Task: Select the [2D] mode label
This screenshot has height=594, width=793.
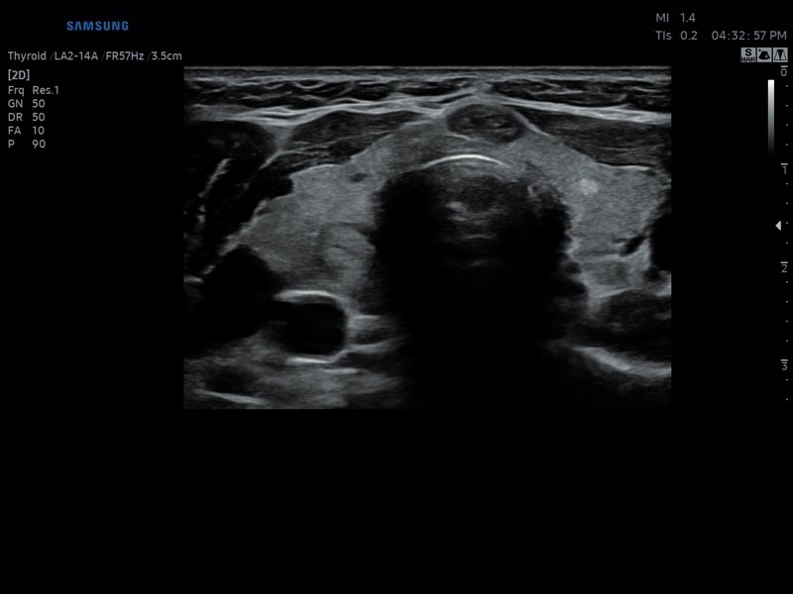Action: pos(18,74)
